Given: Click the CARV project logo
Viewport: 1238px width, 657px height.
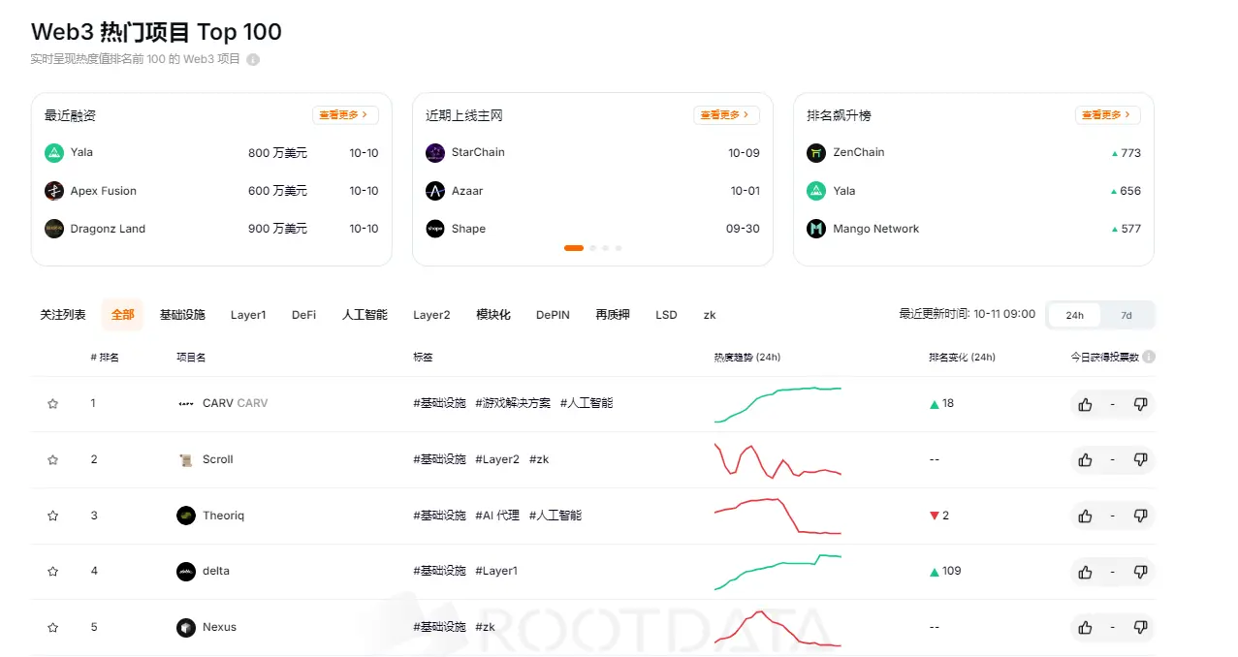Looking at the screenshot, I should [x=185, y=403].
